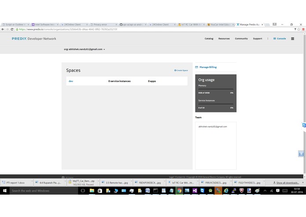Open the Legal footer link
Screen dimensions: 306x217
pyautogui.click(x=172, y=177)
